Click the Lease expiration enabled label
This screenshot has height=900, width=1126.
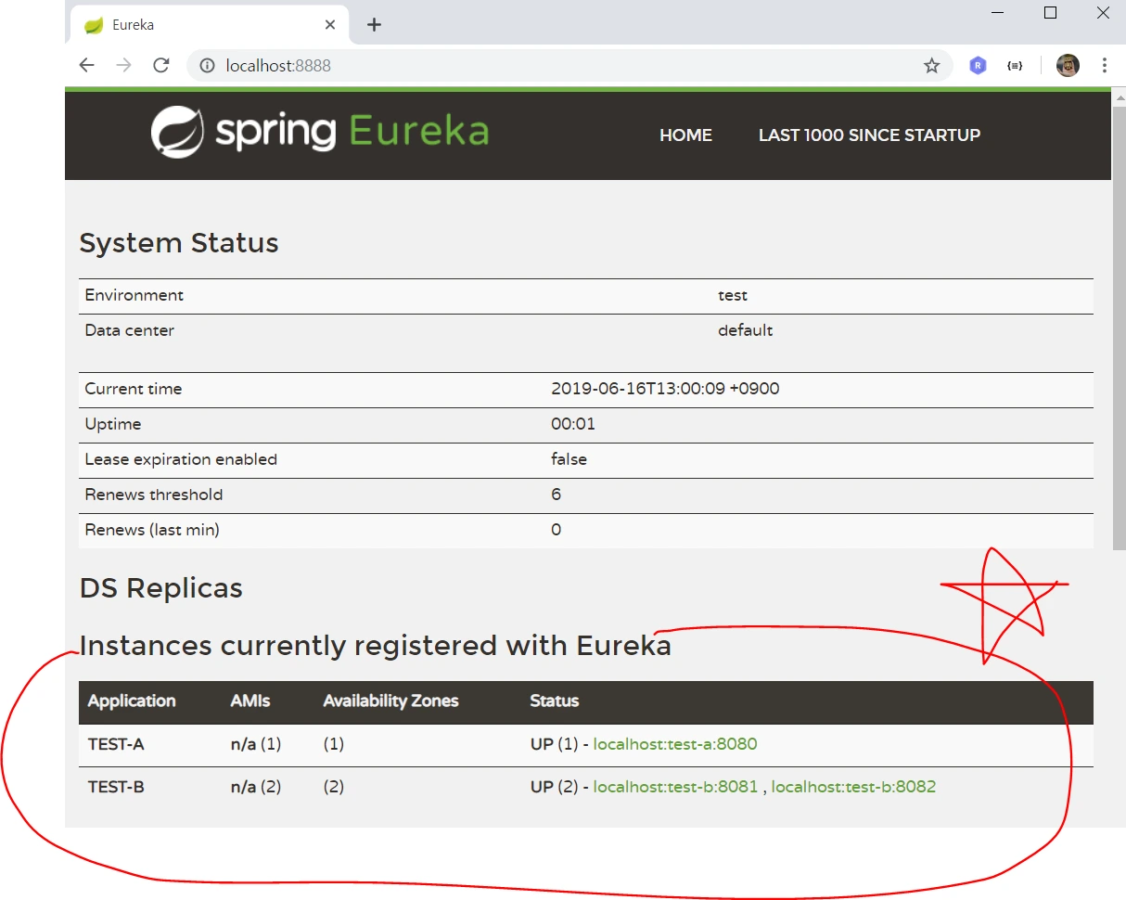coord(181,460)
